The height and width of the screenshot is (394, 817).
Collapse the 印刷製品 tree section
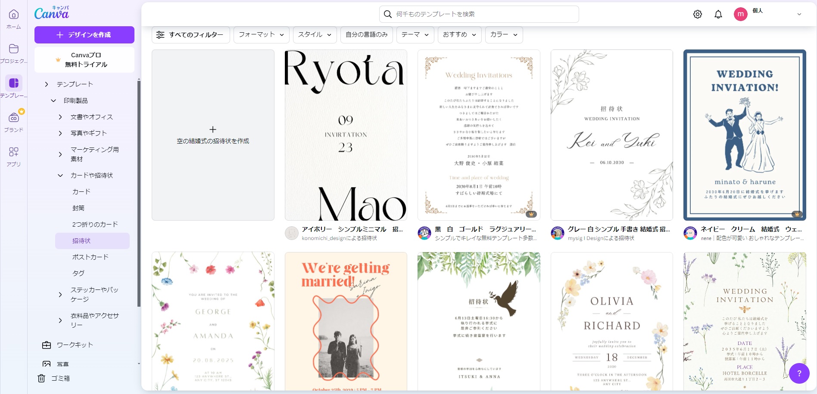pyautogui.click(x=53, y=101)
